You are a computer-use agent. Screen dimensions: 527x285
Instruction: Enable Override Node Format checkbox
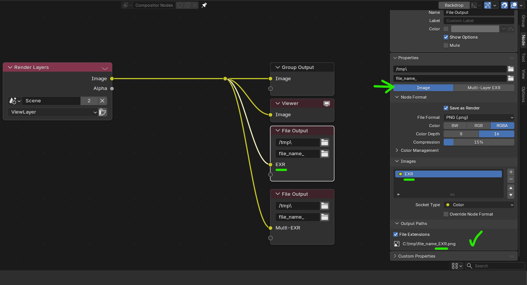pyautogui.click(x=446, y=214)
